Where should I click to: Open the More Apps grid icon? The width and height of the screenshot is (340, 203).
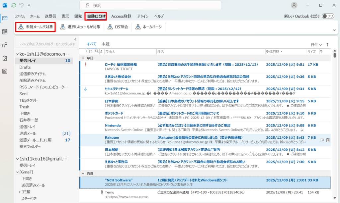pos(5,71)
